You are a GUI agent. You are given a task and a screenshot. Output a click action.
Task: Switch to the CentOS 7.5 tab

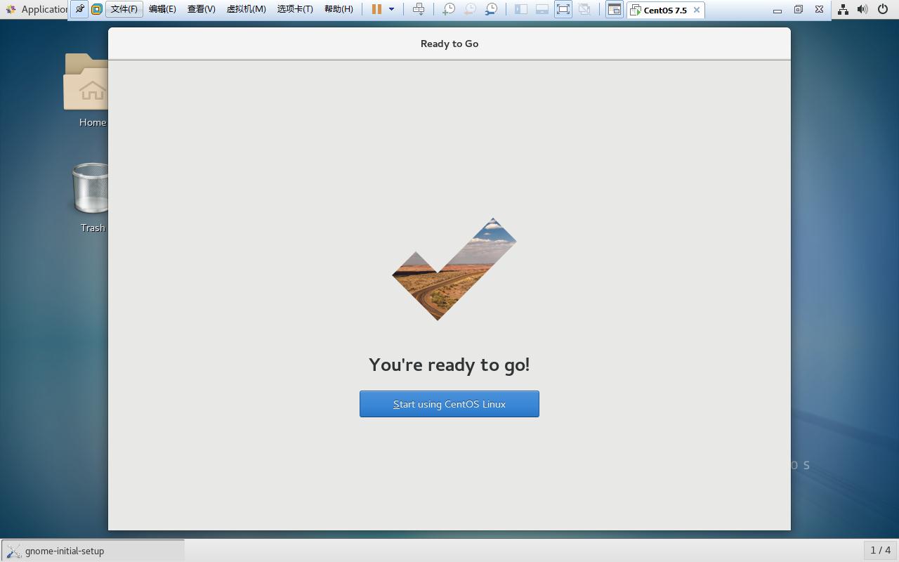point(660,10)
